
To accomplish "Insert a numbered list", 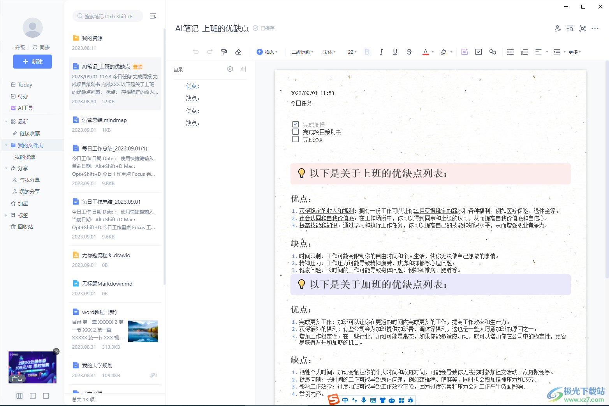I will [525, 52].
